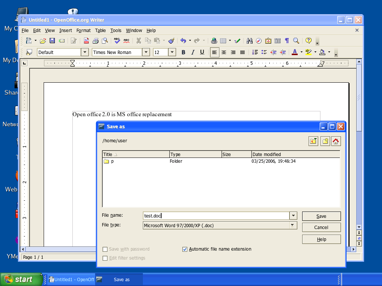Open the Highlighting color dropdown arrow
This screenshot has width=382, height=286.
316,52
